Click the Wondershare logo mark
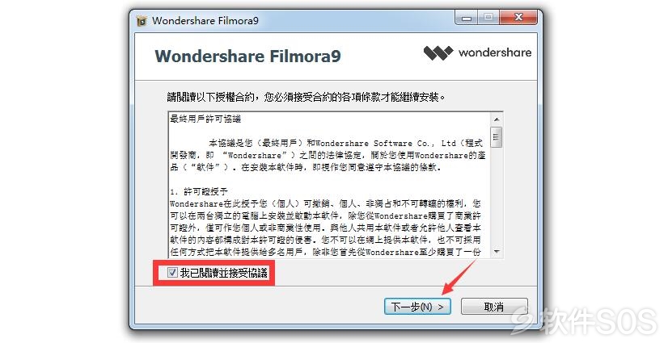 438,53
